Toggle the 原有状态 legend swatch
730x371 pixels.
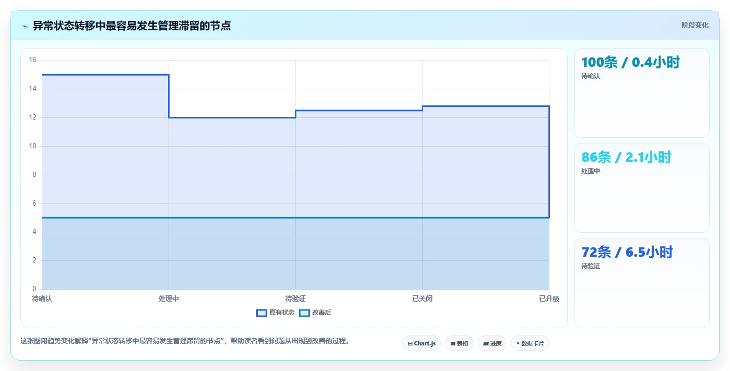point(261,313)
